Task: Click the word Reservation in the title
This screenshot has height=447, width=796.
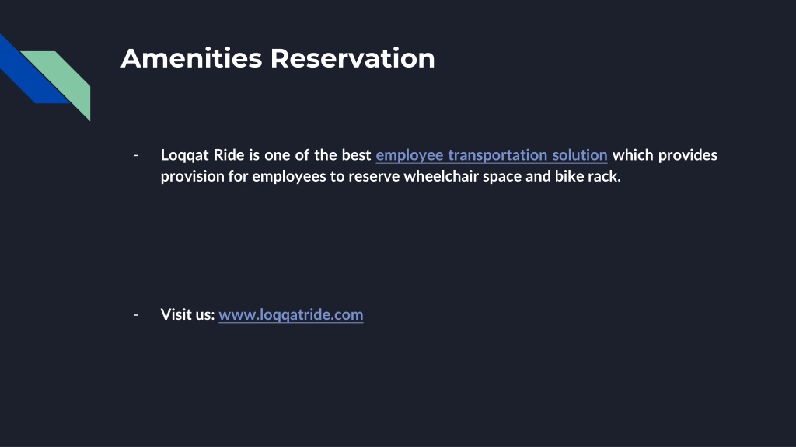Action: point(352,57)
